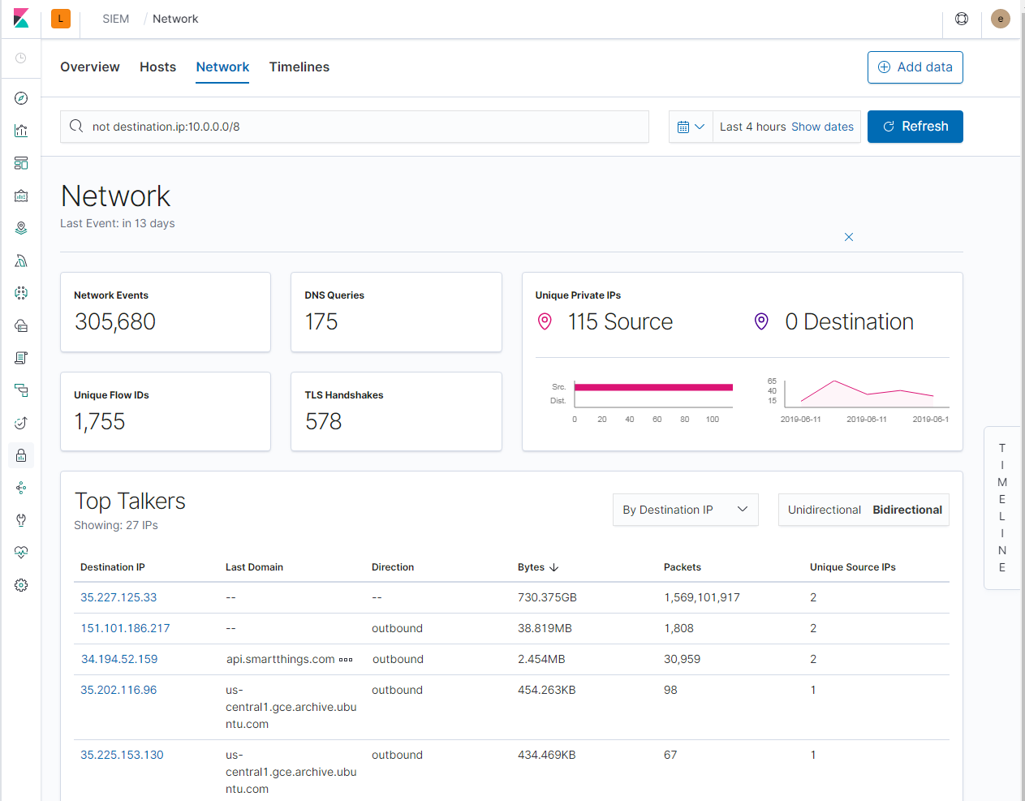Open the Dashboard app icon
This screenshot has height=801, width=1025.
pos(20,163)
